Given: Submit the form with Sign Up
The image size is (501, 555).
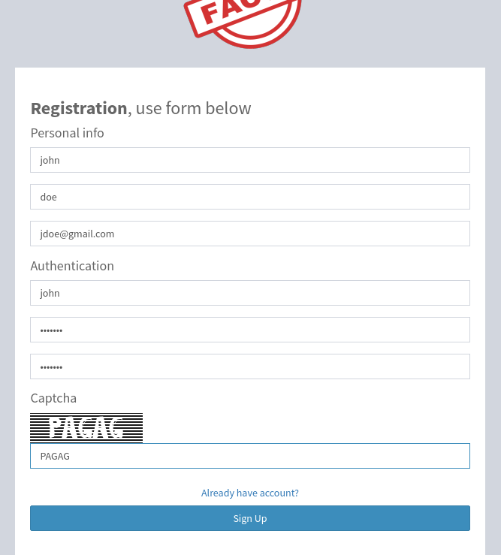Looking at the screenshot, I should click(x=250, y=518).
